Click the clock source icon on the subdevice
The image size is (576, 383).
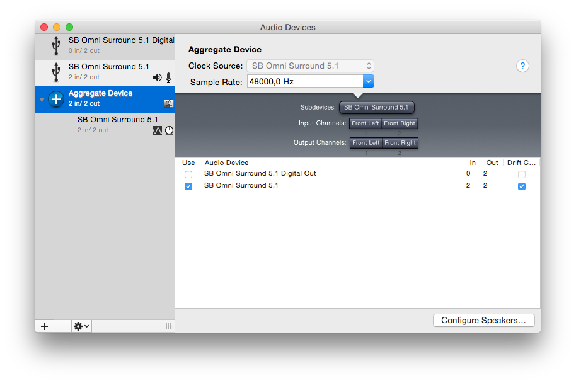pyautogui.click(x=169, y=130)
